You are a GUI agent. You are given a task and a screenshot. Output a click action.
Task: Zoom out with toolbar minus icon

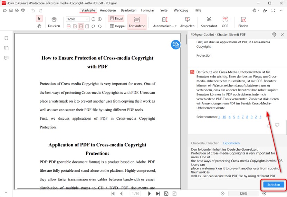[x=93, y=19]
